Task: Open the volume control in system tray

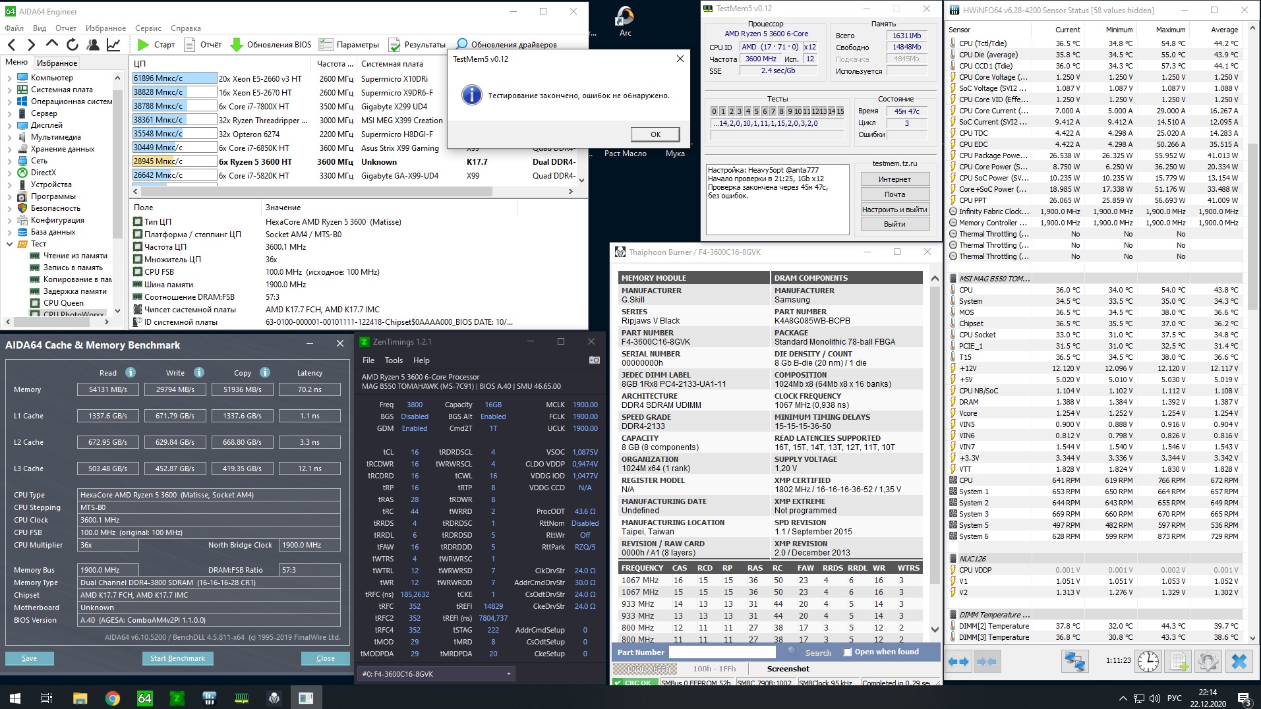Action: (x=1154, y=698)
